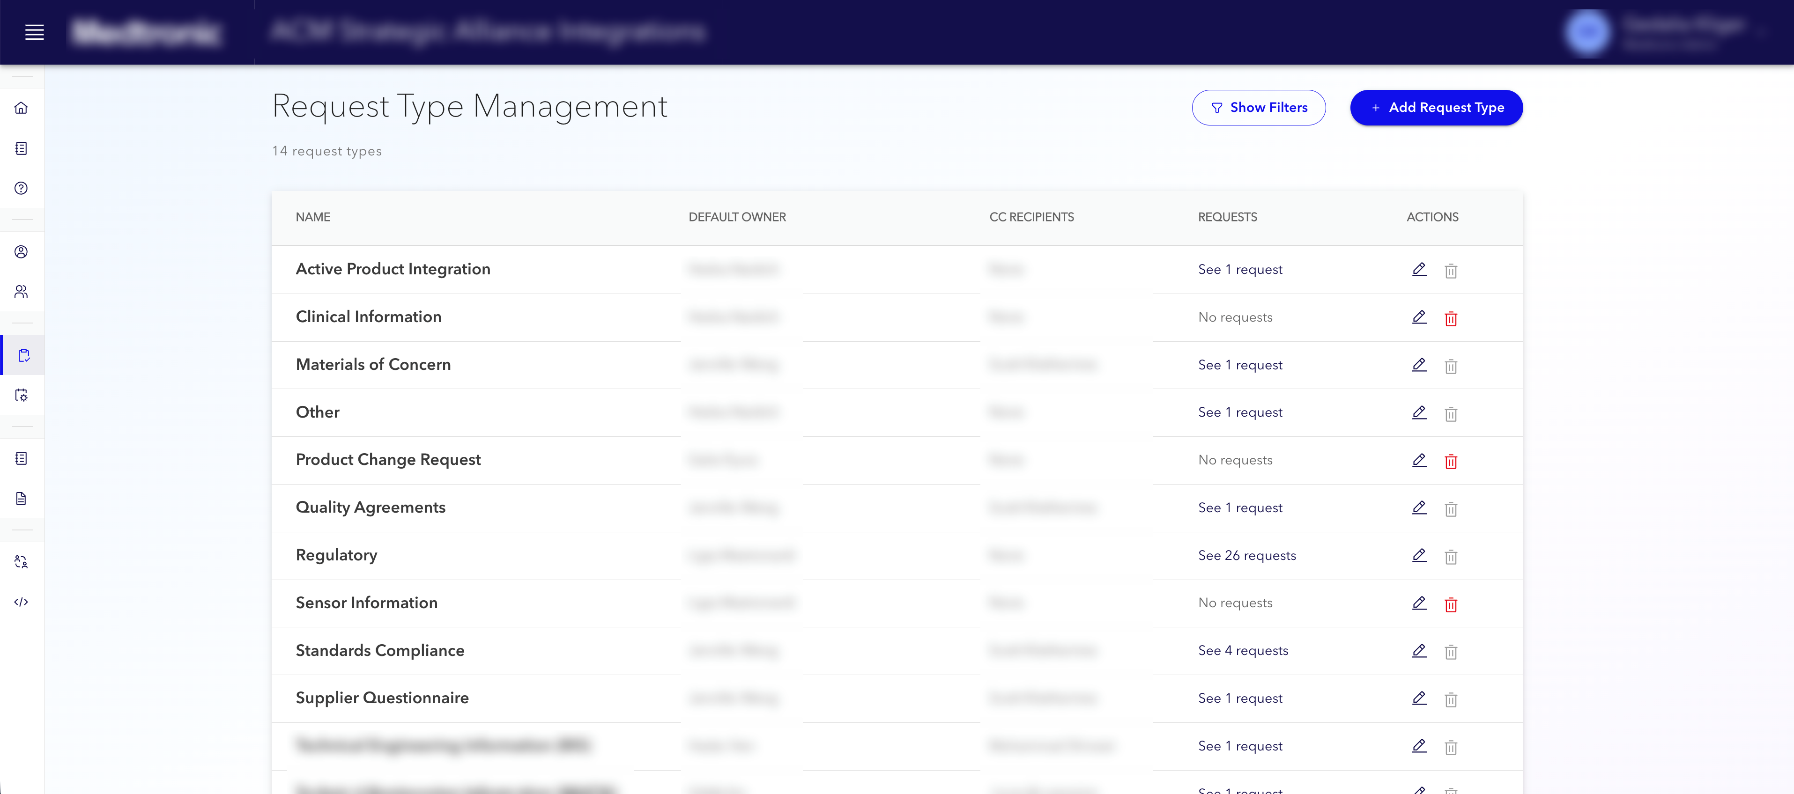Screen dimensions: 1794x794
Task: Click the user exchange icon near sidebar bottom
Action: click(x=22, y=562)
